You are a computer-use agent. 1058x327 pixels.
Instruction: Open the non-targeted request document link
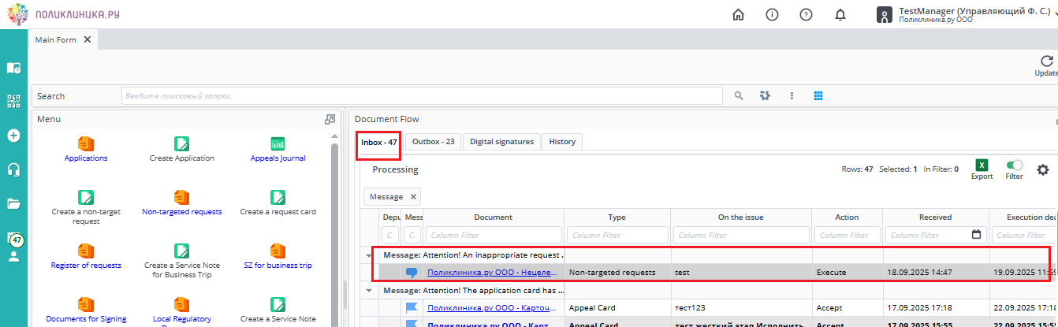pyautogui.click(x=492, y=272)
